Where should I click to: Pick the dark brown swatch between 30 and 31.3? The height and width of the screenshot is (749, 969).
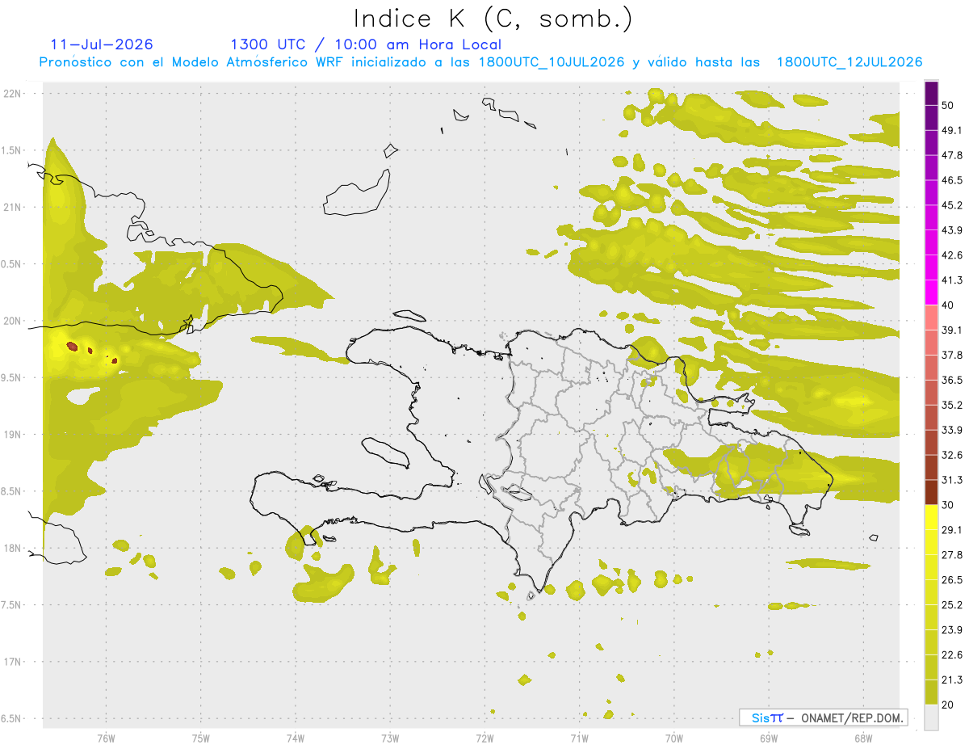(x=931, y=492)
